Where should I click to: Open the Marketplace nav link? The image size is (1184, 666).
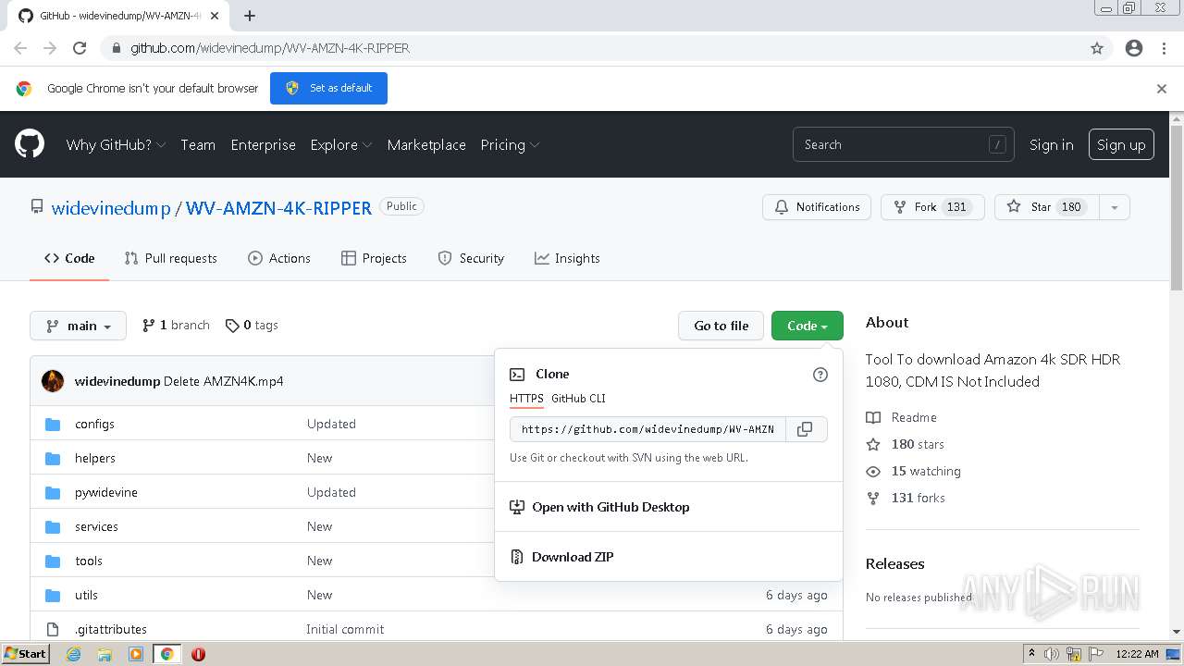pos(426,144)
